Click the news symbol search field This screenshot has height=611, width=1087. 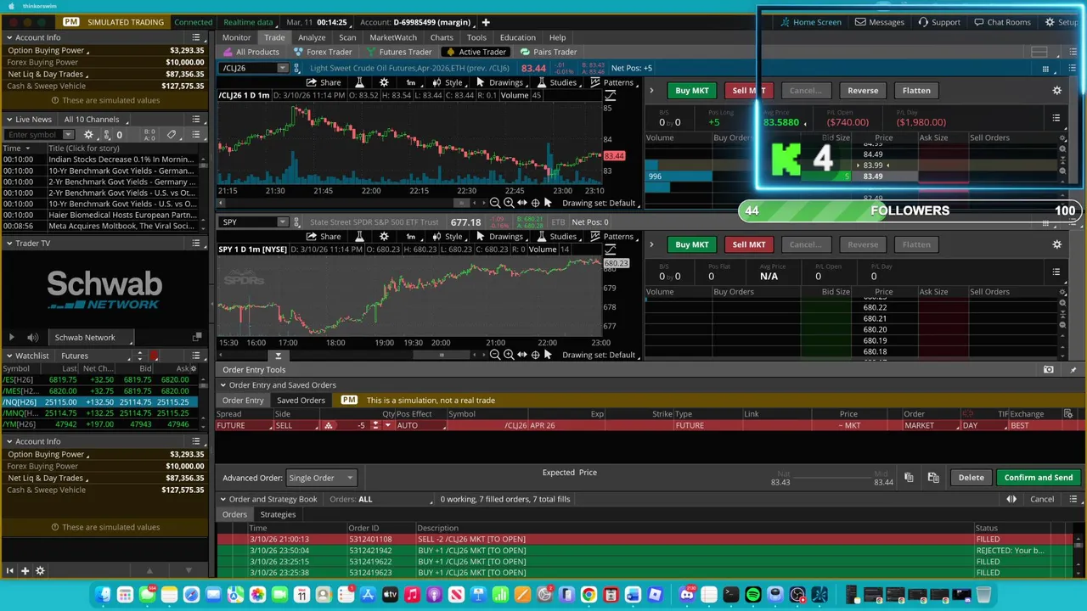coord(32,135)
